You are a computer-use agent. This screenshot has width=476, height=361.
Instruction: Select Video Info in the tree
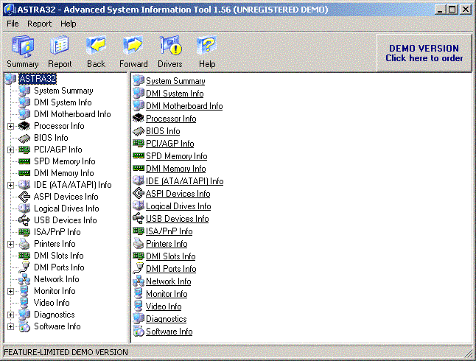tap(52, 303)
